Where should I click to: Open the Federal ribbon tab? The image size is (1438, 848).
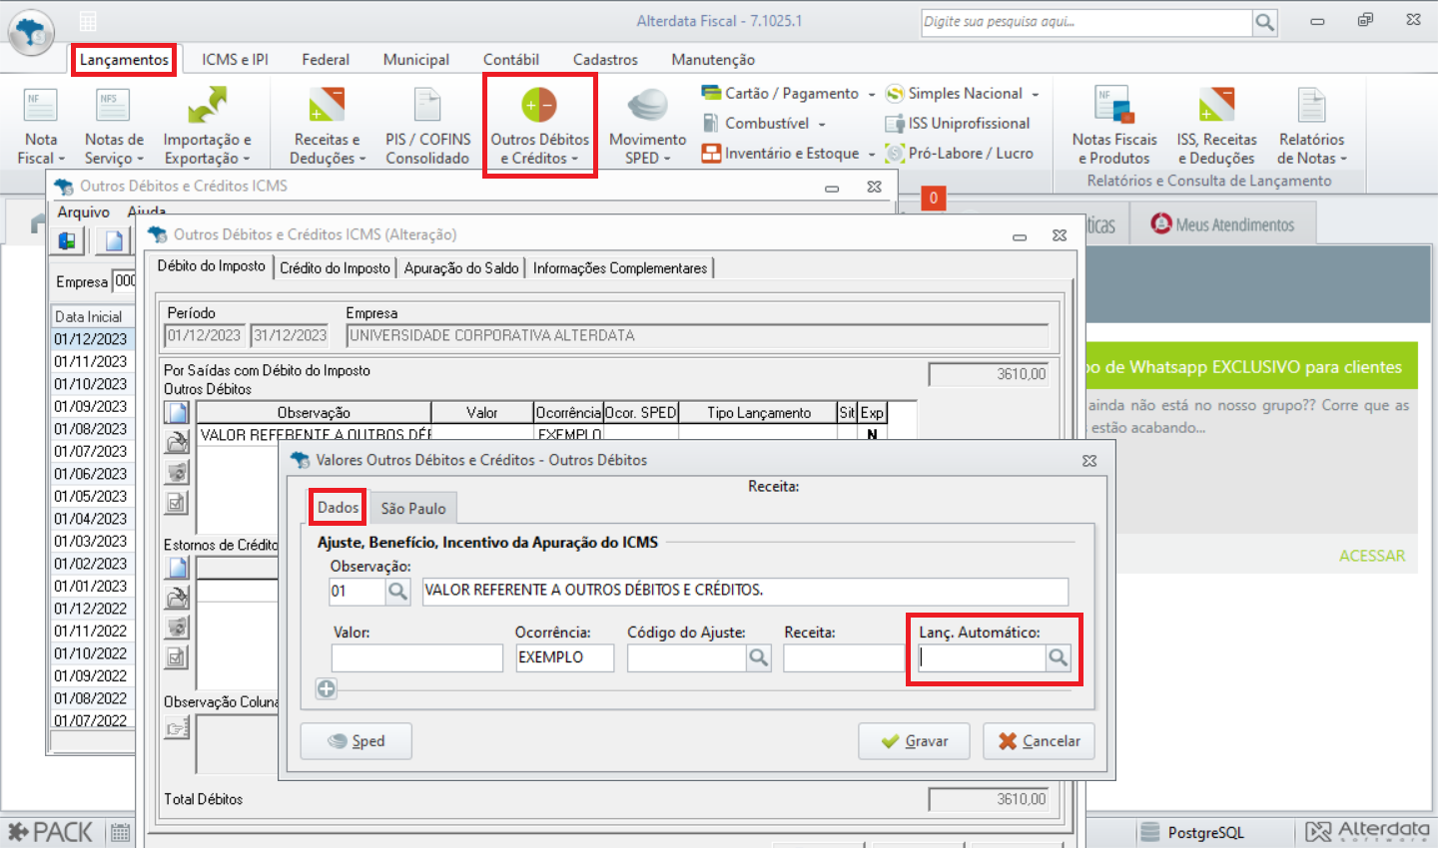tap(326, 60)
